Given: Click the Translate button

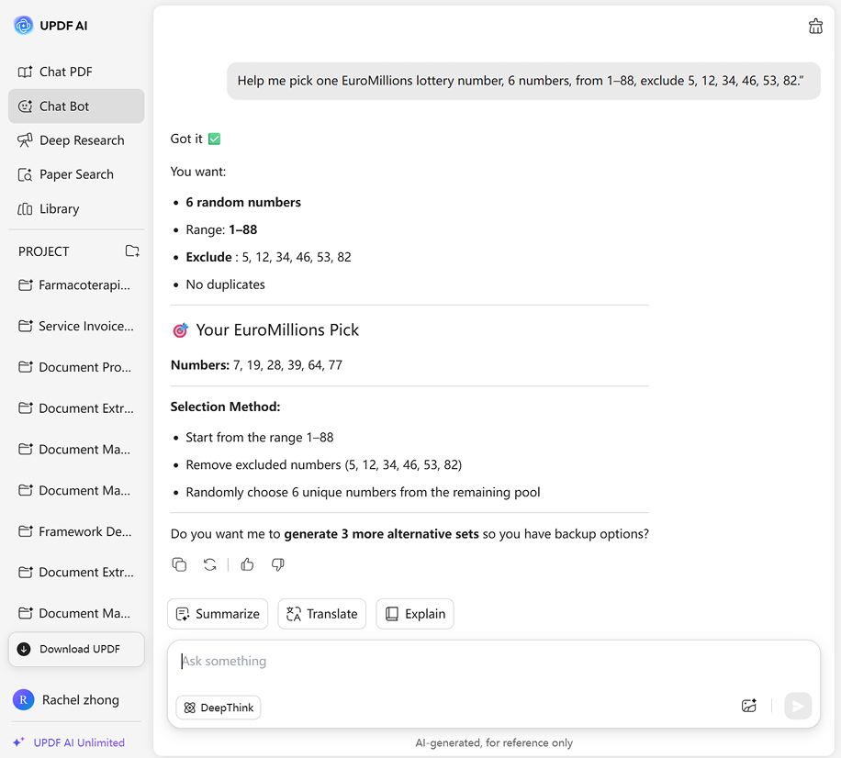Looking at the screenshot, I should tap(322, 614).
